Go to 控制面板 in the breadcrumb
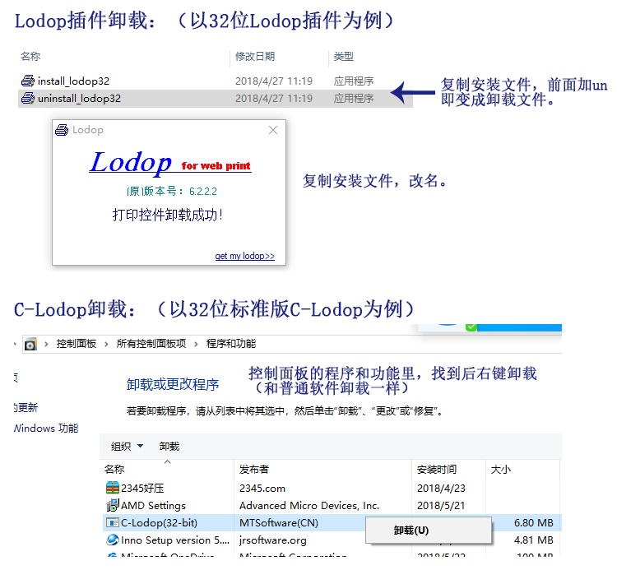This screenshot has height=570, width=617. [77, 344]
